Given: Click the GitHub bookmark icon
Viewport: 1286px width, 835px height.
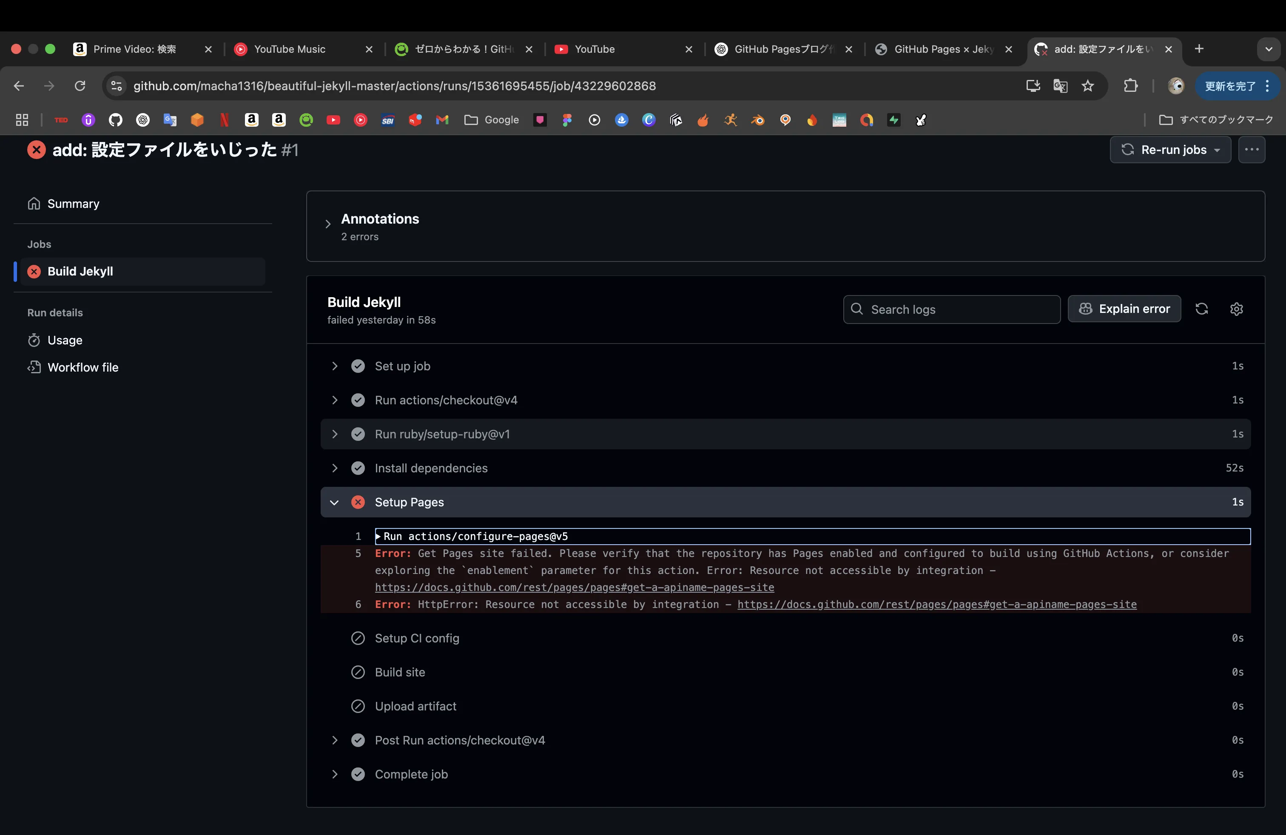Looking at the screenshot, I should coord(116,120).
